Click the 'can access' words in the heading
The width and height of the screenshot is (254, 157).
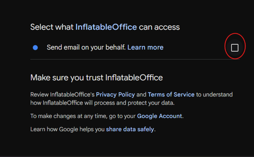159,27
